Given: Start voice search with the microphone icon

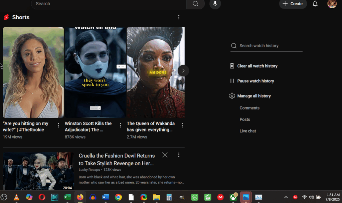Looking at the screenshot, I should 215,4.
